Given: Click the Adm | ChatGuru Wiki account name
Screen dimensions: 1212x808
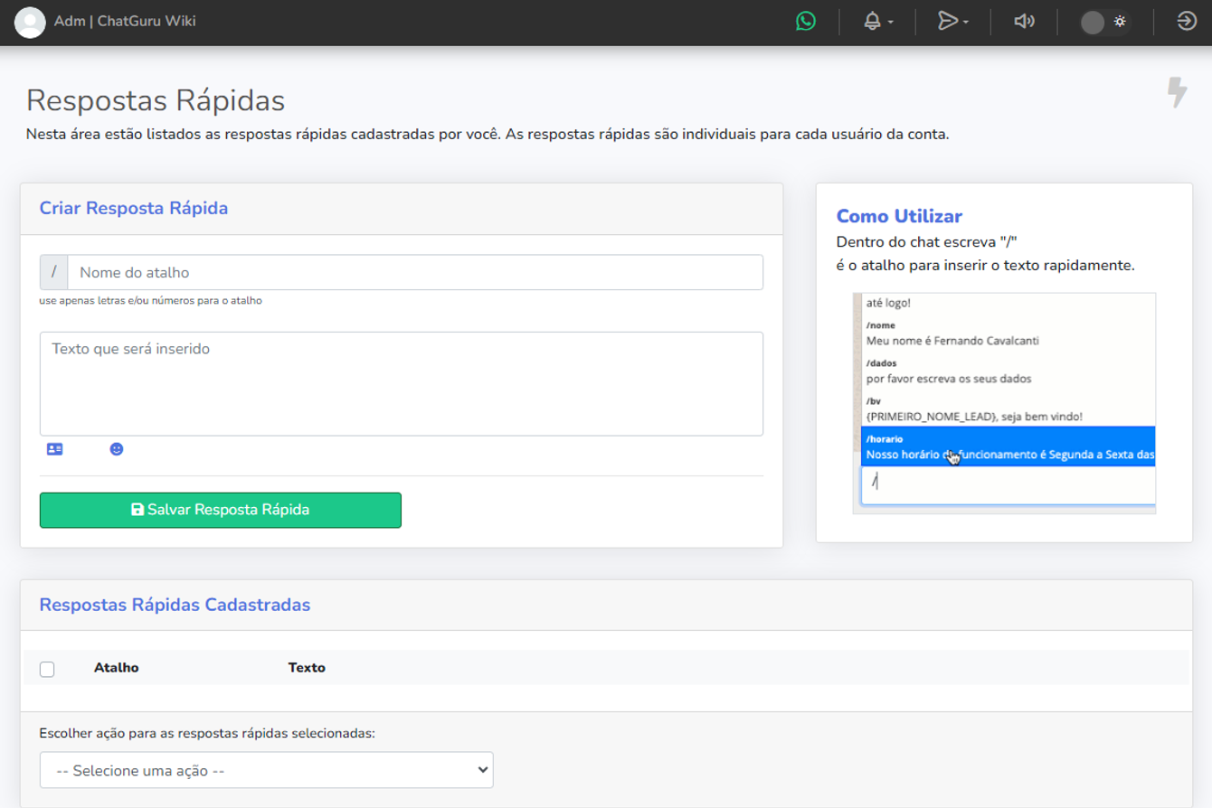Looking at the screenshot, I should pos(125,21).
